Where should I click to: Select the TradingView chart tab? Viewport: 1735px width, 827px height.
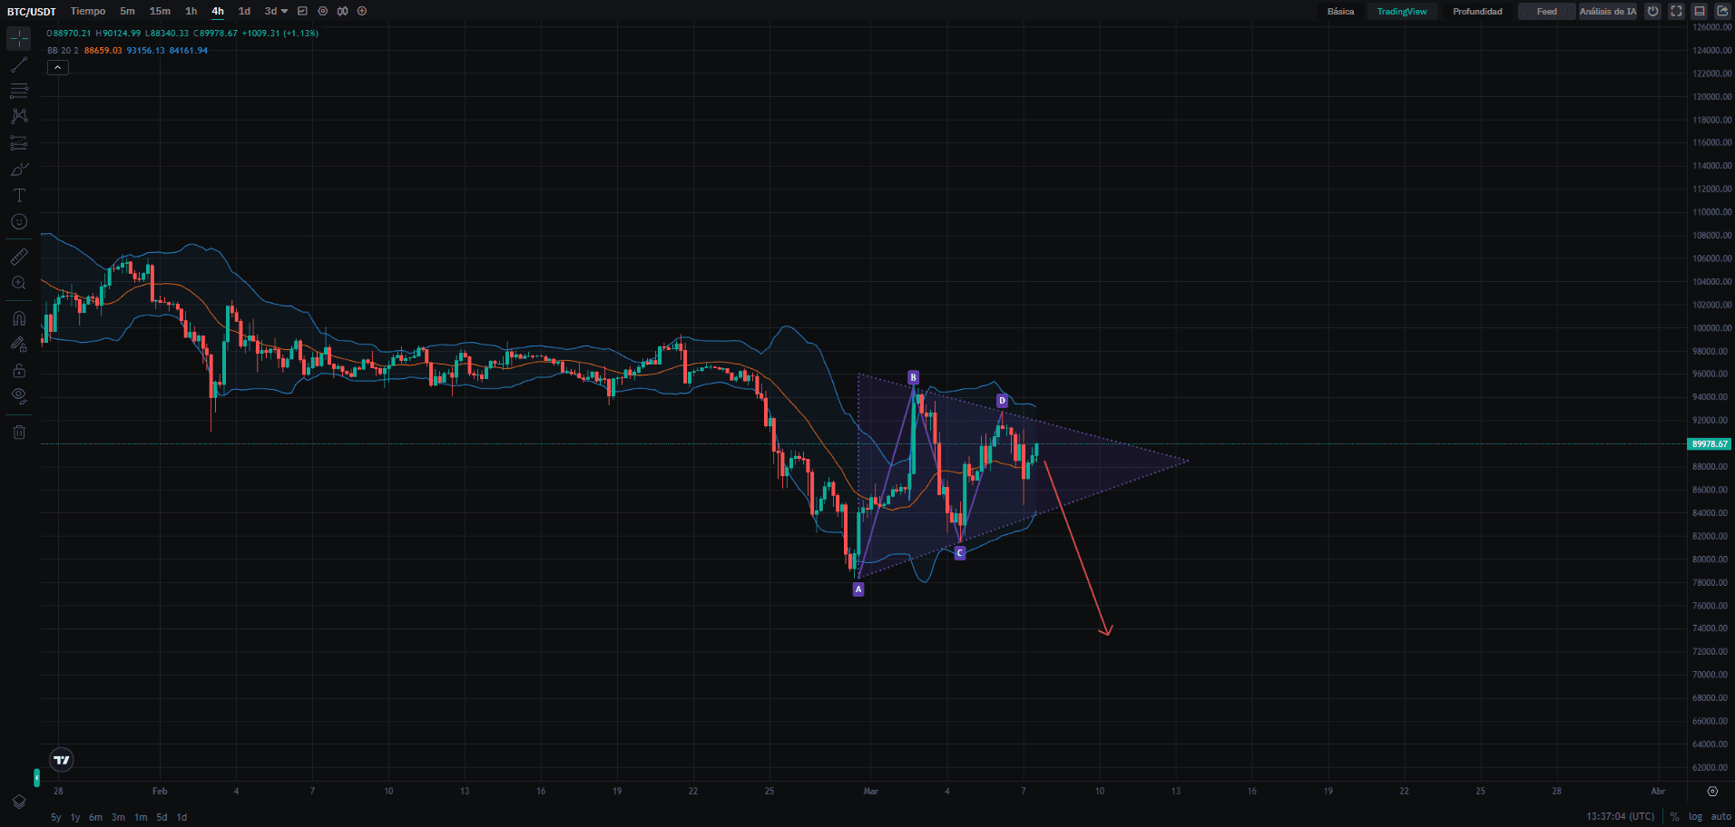pyautogui.click(x=1401, y=11)
